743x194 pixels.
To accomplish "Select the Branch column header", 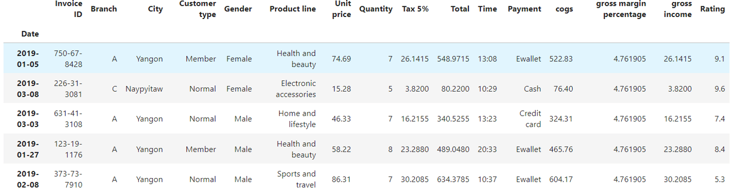I will click(x=104, y=9).
